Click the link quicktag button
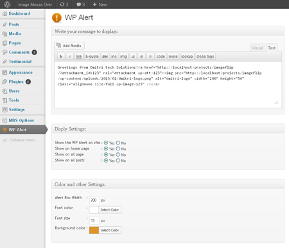Screen dimensions: 289x248 pos(79,57)
